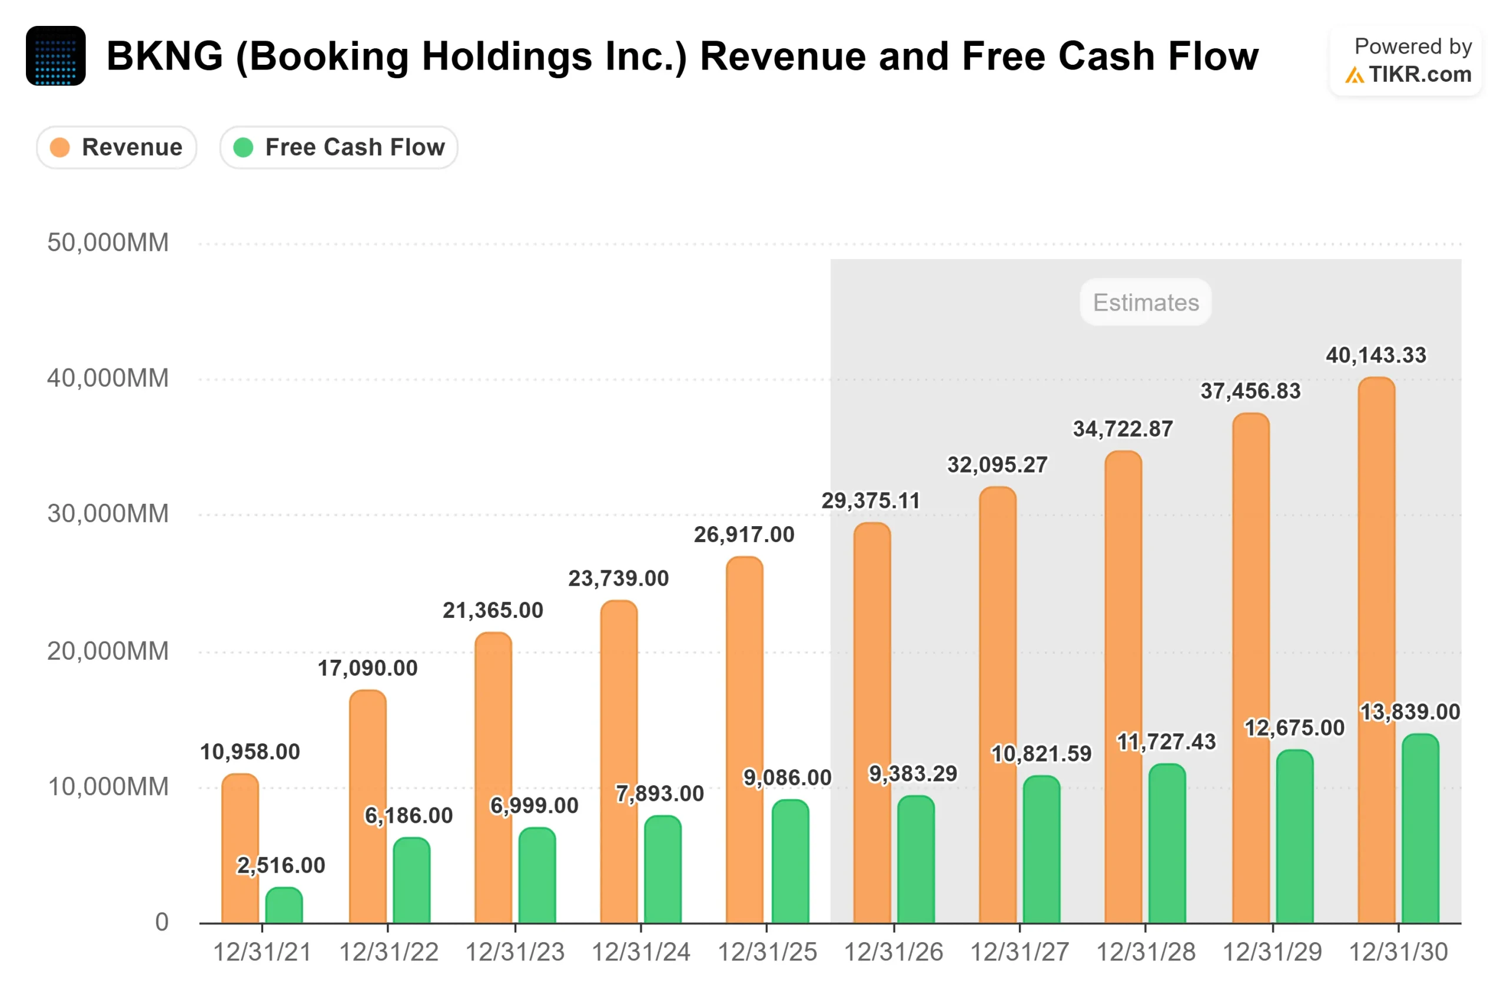Click the 12,675.00 free cash flow bar
Screen dimensions: 1507x1004
pyautogui.click(x=1294, y=836)
